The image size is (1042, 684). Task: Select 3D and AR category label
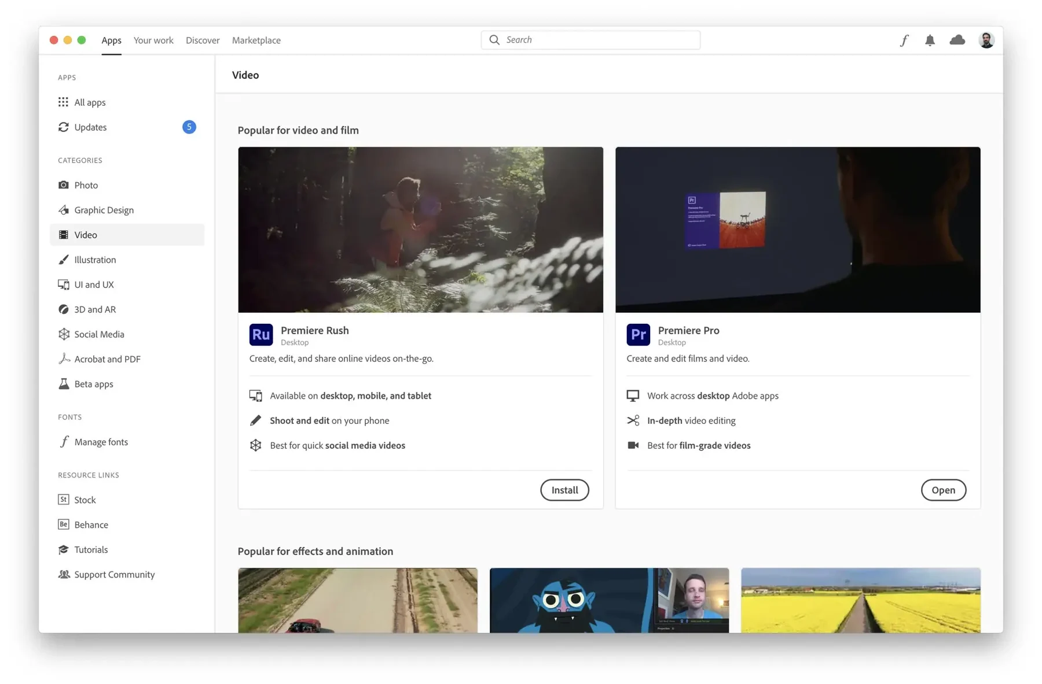click(x=95, y=309)
